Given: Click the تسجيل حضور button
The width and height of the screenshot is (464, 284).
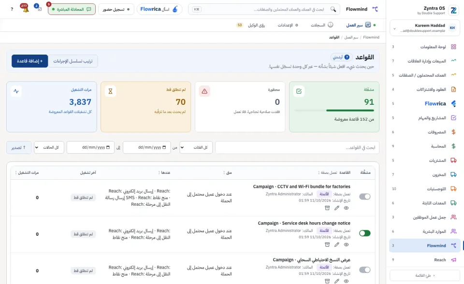Looking at the screenshot, I should pyautogui.click(x=116, y=9).
